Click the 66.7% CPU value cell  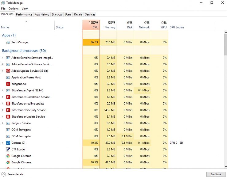point(91,42)
